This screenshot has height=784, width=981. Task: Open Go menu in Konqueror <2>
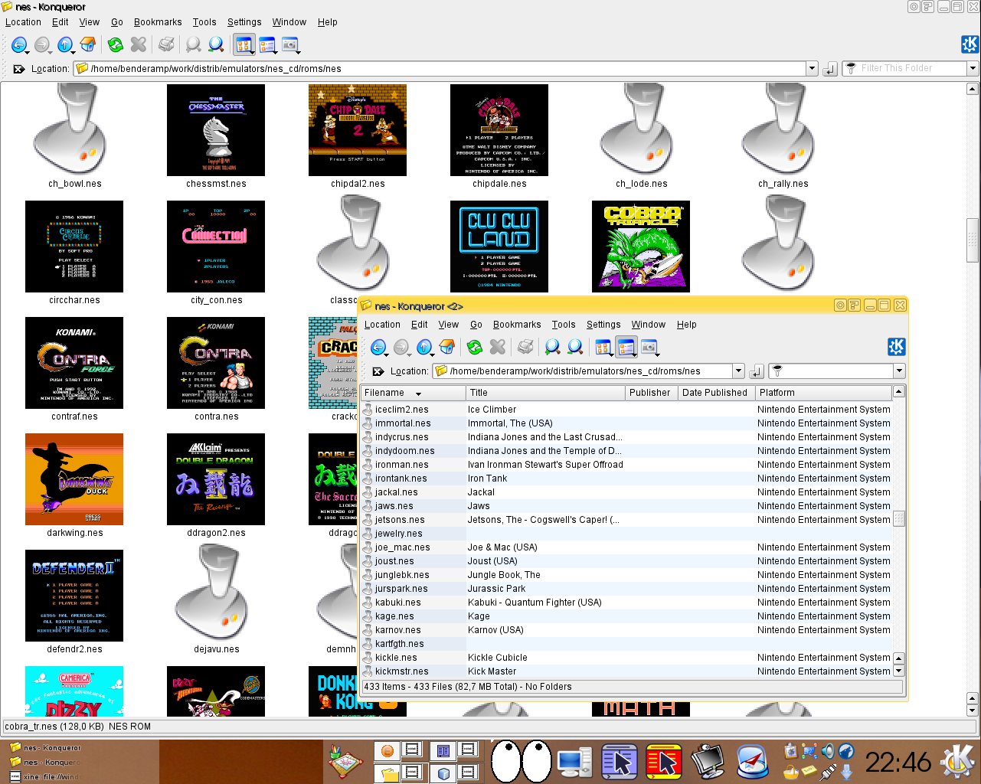476,325
